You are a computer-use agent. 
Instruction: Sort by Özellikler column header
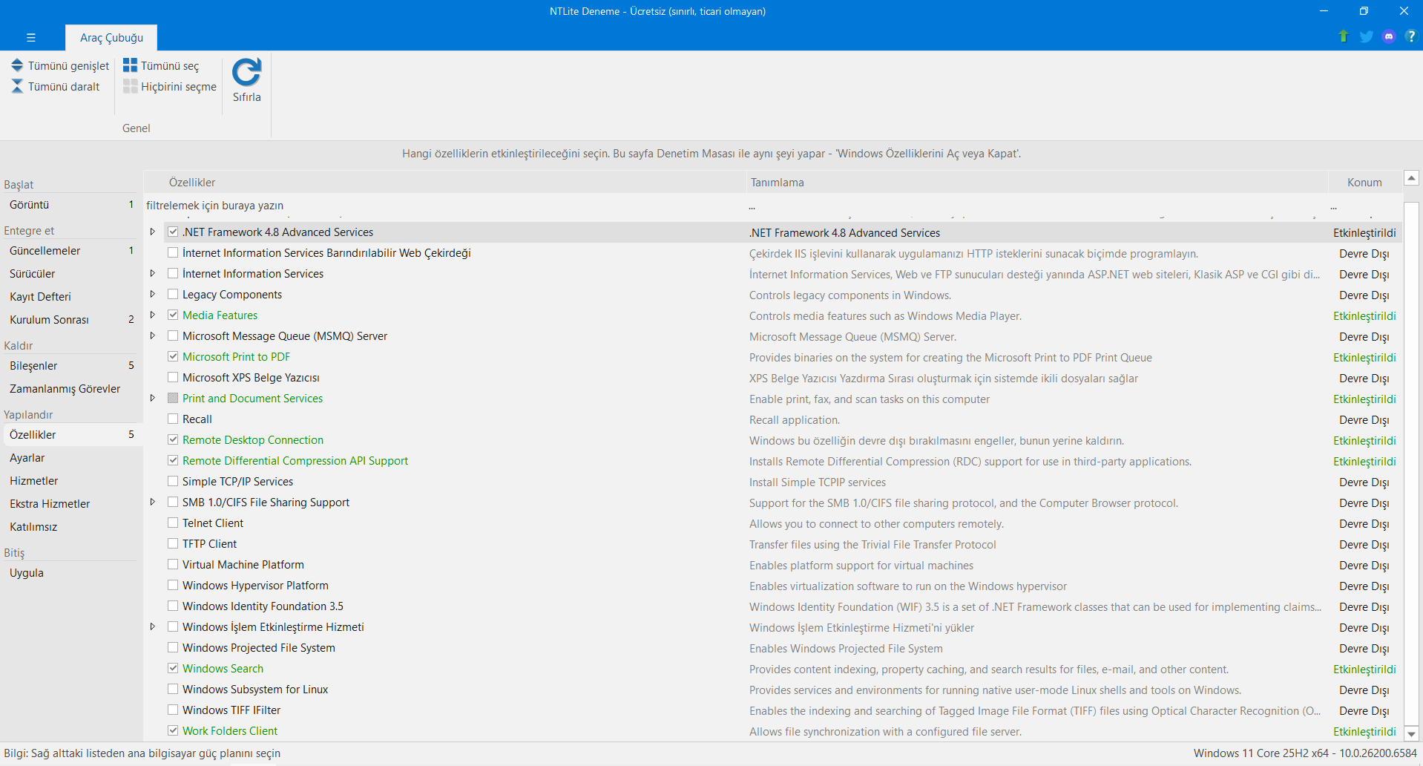pyautogui.click(x=444, y=183)
